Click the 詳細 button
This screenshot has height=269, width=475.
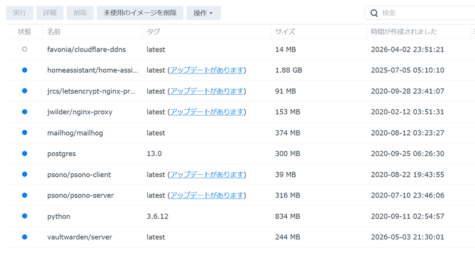coord(50,13)
